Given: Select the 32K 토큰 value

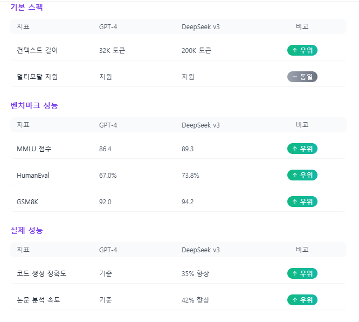Looking at the screenshot, I should pyautogui.click(x=112, y=50).
